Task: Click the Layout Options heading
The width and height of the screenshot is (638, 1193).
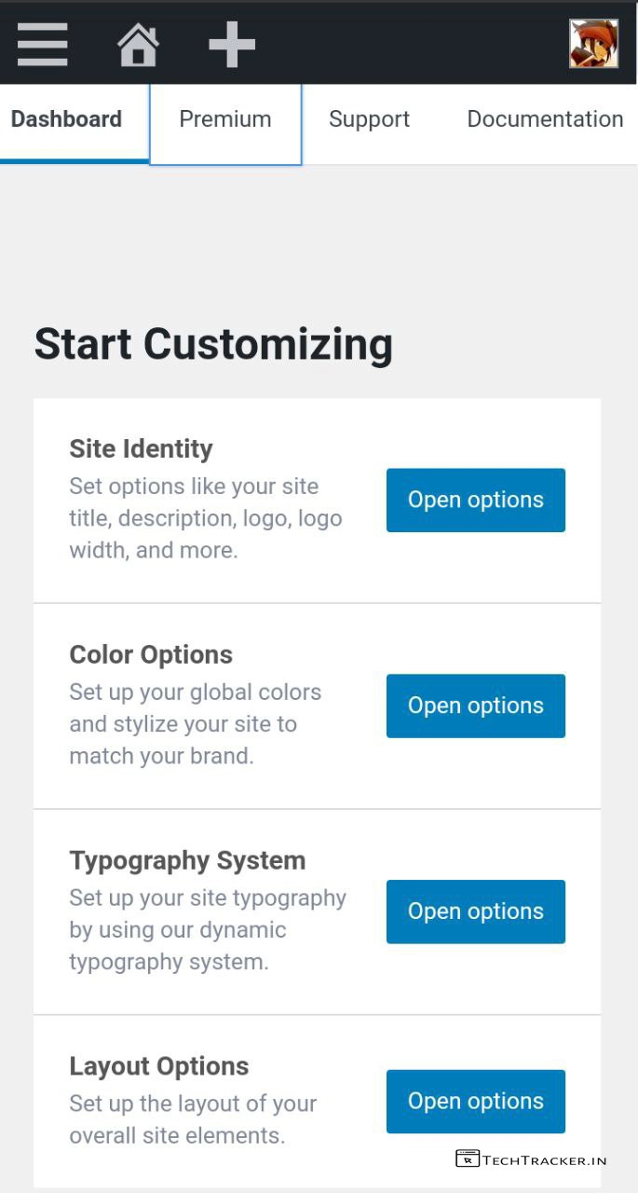Action: pyautogui.click(x=159, y=1066)
